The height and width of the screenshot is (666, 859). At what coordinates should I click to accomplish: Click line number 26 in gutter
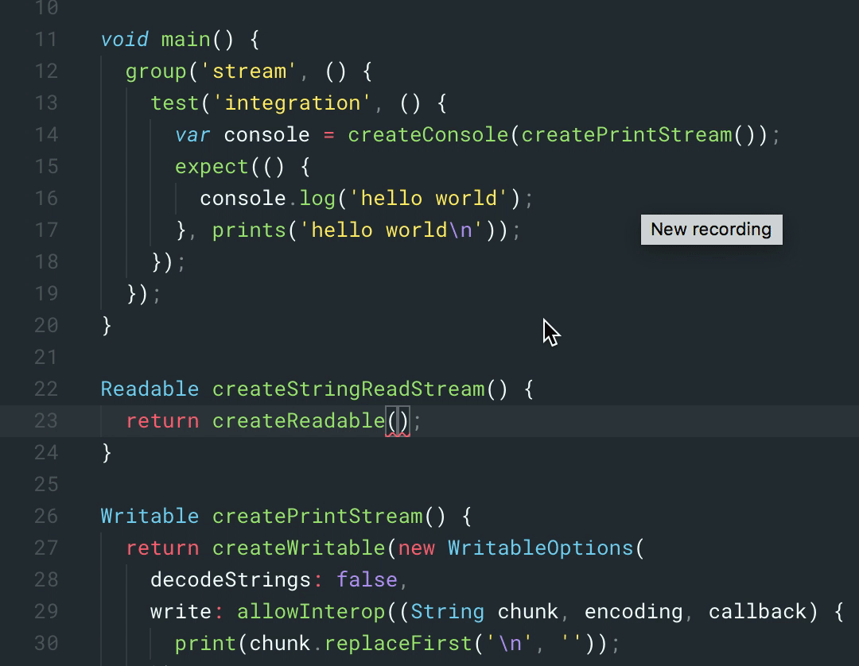coord(46,516)
